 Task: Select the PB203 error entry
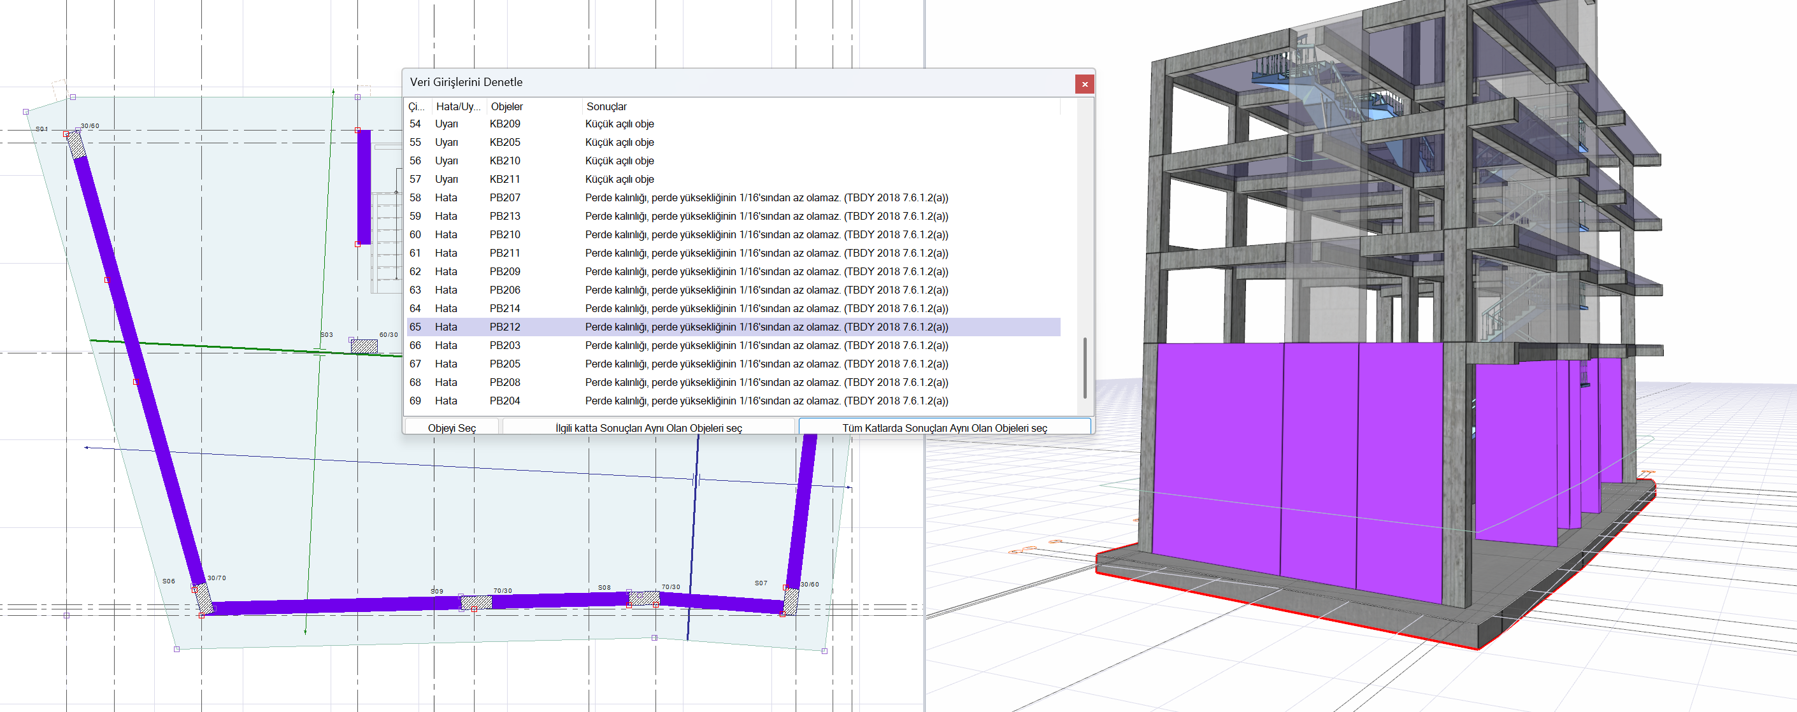505,345
